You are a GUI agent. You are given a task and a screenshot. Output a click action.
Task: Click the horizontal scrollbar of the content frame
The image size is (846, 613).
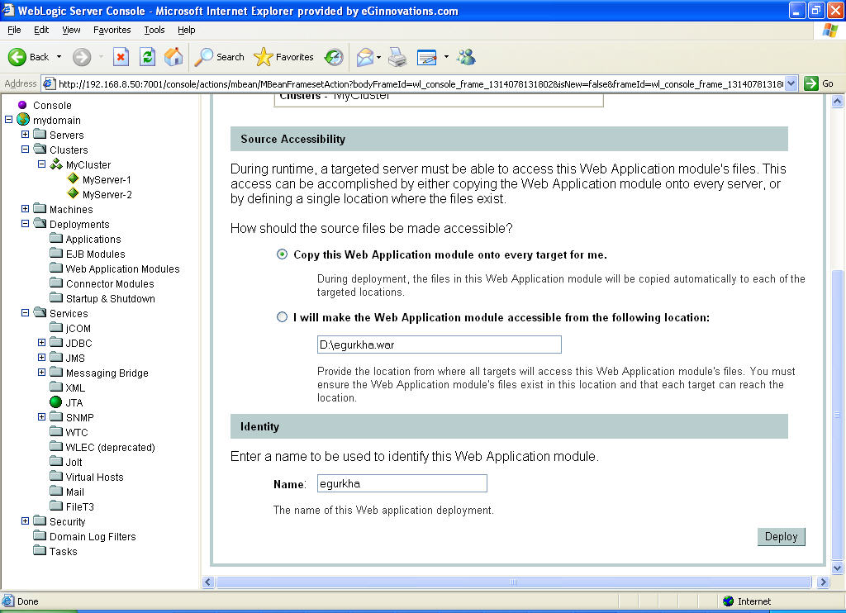[x=514, y=582]
